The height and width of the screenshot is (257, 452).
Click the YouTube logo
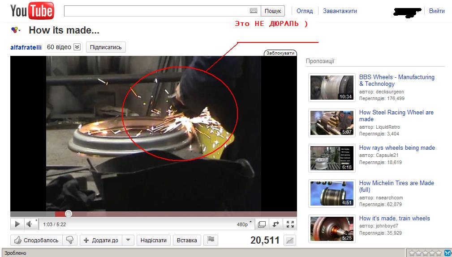[x=32, y=11]
